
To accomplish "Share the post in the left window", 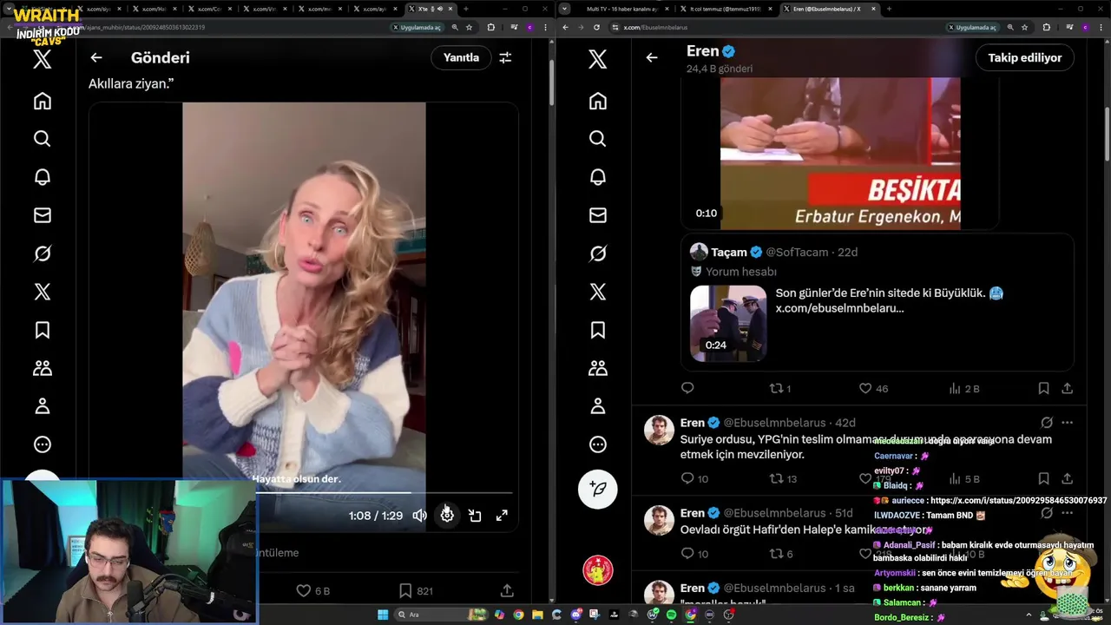I will (507, 590).
